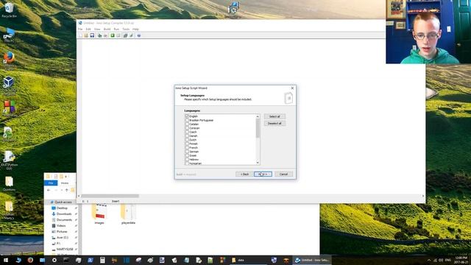Click the Explorer back arrow

(49, 190)
